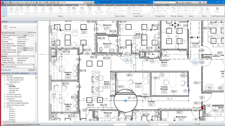Viewport: 225px width, 126px height.
Task: Collapse the Ceiling Plans tree node
Action: pos(5,99)
